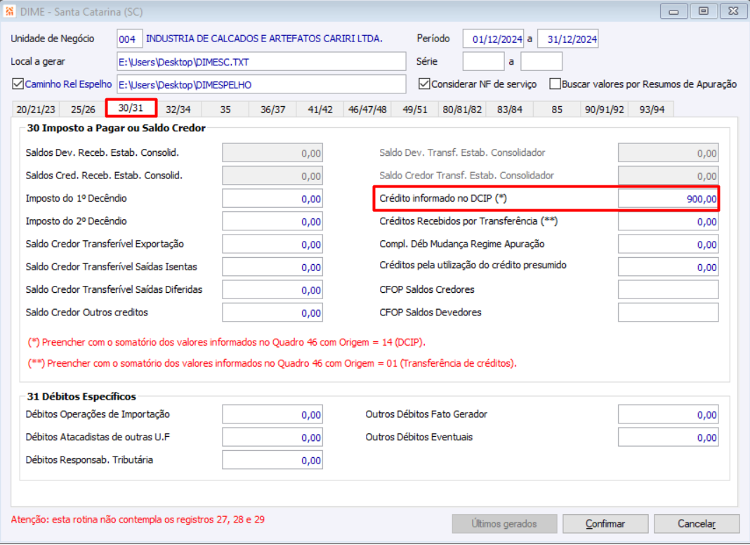Click Crédito informado no DCIP value field
This screenshot has height=545, width=750.
pos(669,199)
